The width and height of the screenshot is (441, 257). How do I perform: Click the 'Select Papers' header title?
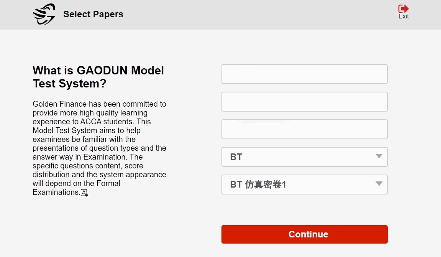pyautogui.click(x=93, y=14)
